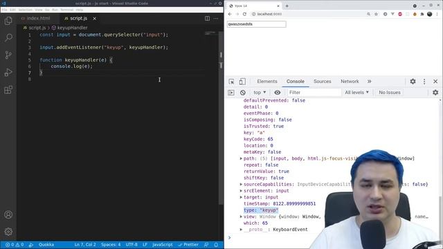
Task: Open Console settings gear
Action: click(x=435, y=92)
